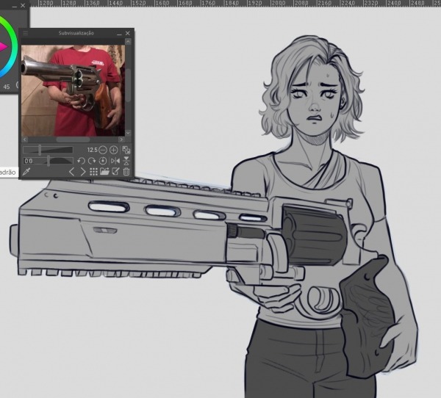Toggle fit-to-panel for the reference image
This screenshot has width=441, height=398.
click(126, 150)
